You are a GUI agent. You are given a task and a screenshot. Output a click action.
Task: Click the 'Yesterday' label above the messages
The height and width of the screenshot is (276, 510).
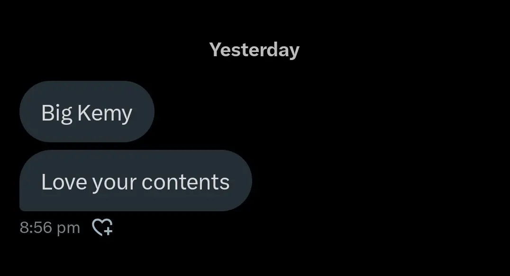pos(255,50)
